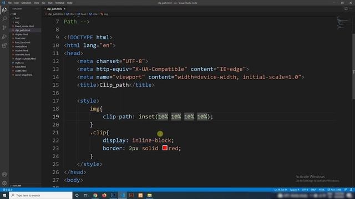Click the errors and warnings status indicator
This screenshot has width=355, height=199.
pos(7,190)
